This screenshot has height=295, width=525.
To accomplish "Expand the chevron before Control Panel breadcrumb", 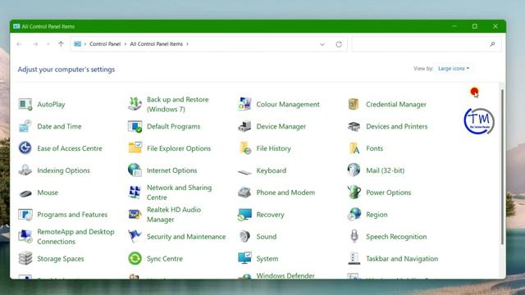I will pos(85,44).
